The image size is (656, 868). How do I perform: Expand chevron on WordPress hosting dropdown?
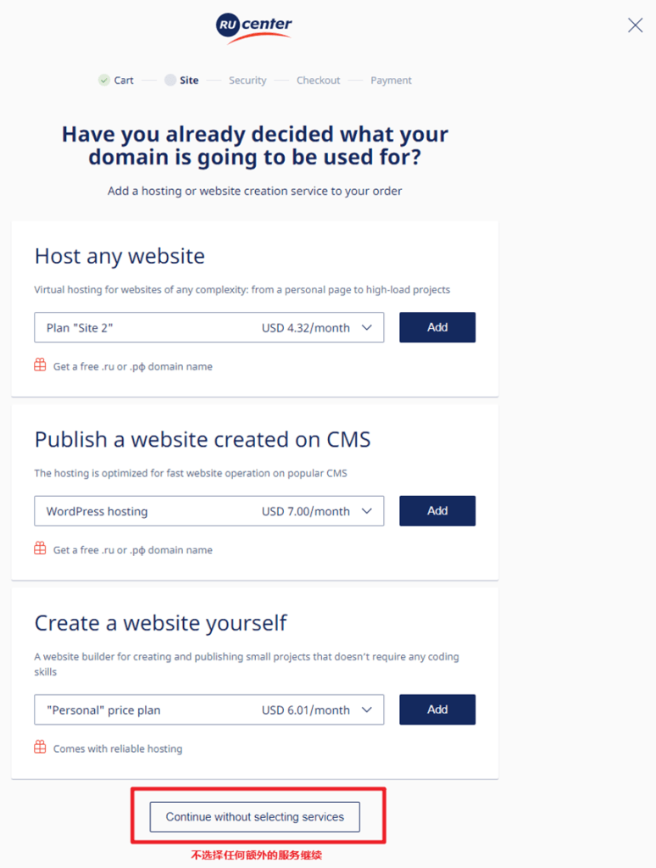tap(366, 511)
